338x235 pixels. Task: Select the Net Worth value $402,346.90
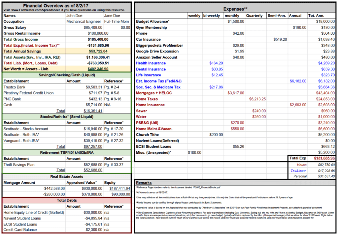pos(98,69)
